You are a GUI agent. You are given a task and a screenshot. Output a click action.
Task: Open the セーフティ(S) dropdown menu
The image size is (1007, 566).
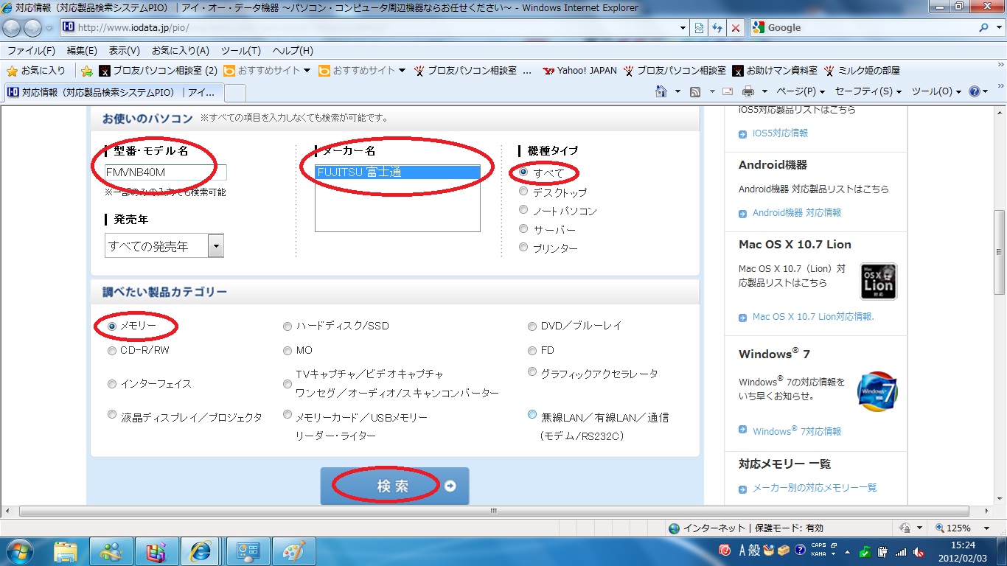[x=869, y=91]
